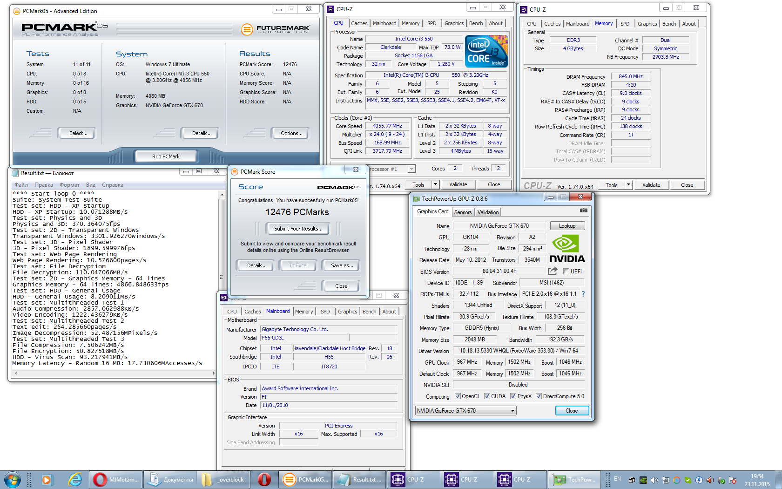Toggle the CUDA checkbox
Image resolution: width=782 pixels, height=489 pixels.
pyautogui.click(x=487, y=396)
